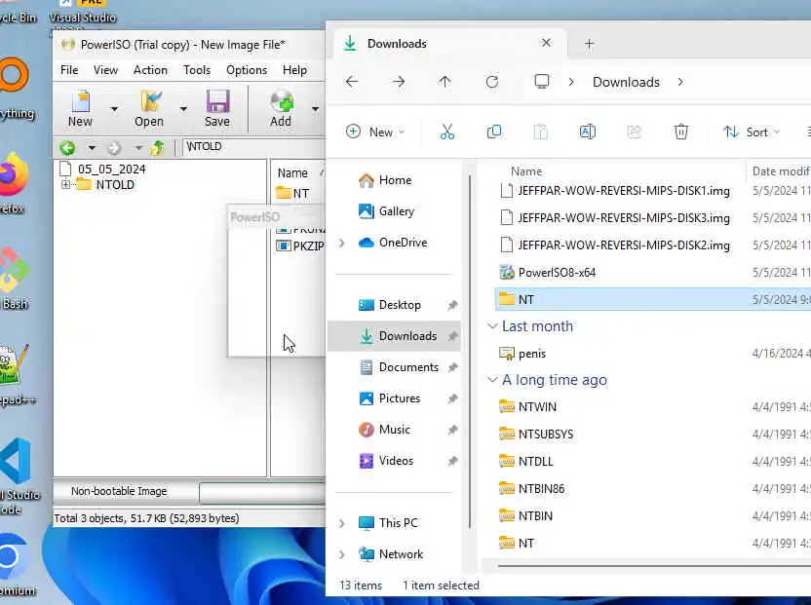The height and width of the screenshot is (605, 811).
Task: Expand OneDrive in navigation pane
Action: [x=341, y=243]
